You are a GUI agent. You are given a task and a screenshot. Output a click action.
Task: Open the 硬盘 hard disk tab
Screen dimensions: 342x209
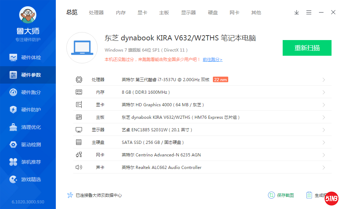click(x=213, y=13)
